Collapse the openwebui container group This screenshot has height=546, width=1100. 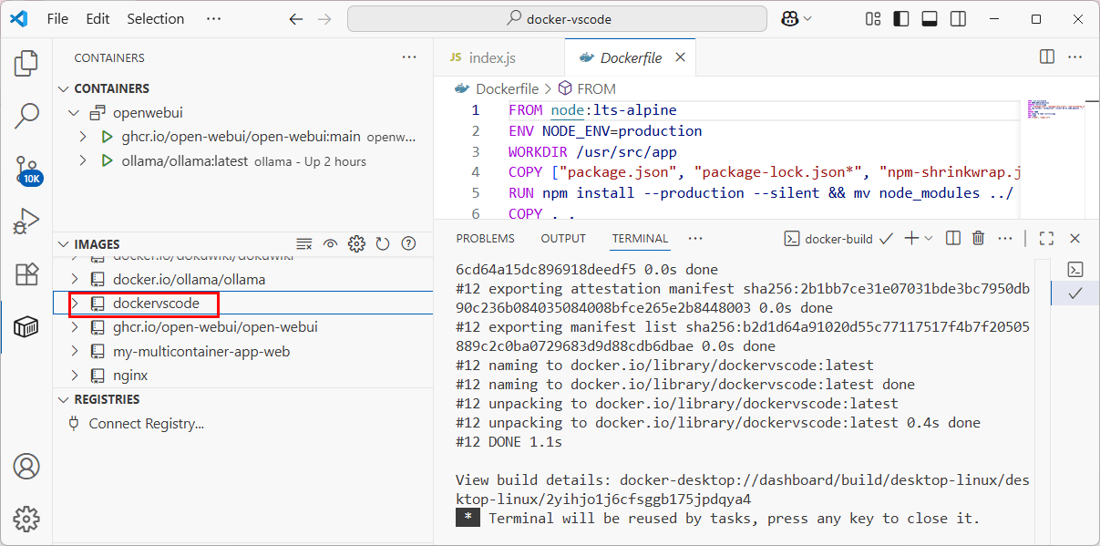pyautogui.click(x=76, y=113)
